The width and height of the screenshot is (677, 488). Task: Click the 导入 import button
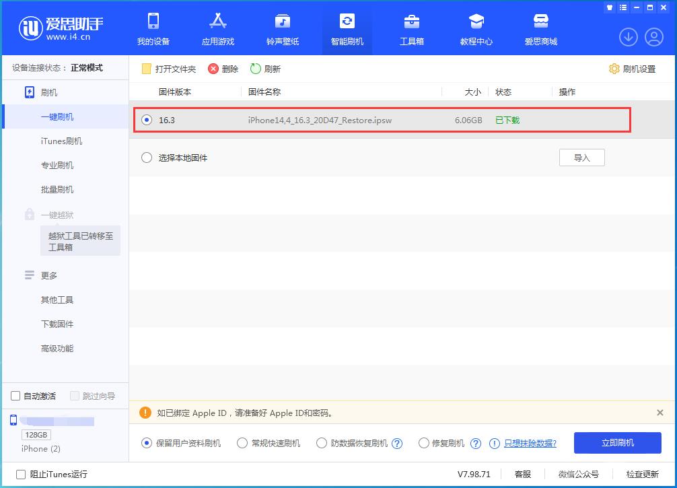click(x=581, y=157)
